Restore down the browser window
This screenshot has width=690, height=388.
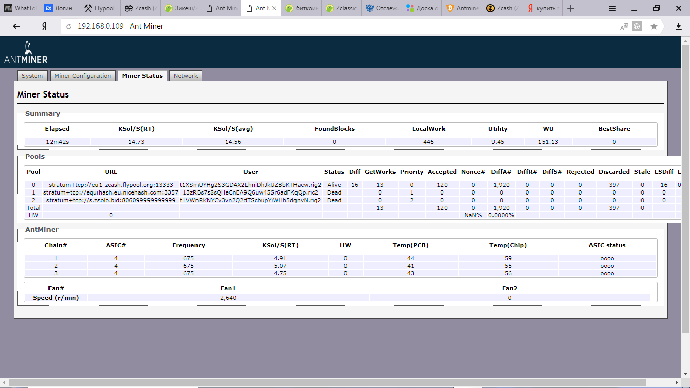pyautogui.click(x=656, y=8)
